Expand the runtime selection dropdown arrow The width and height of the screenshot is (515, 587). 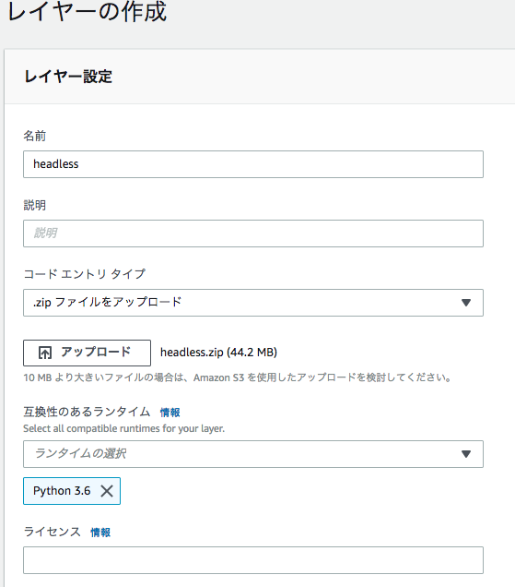click(465, 454)
